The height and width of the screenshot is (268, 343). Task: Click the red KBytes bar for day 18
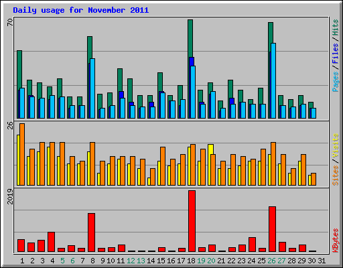pyautogui.click(x=192, y=221)
